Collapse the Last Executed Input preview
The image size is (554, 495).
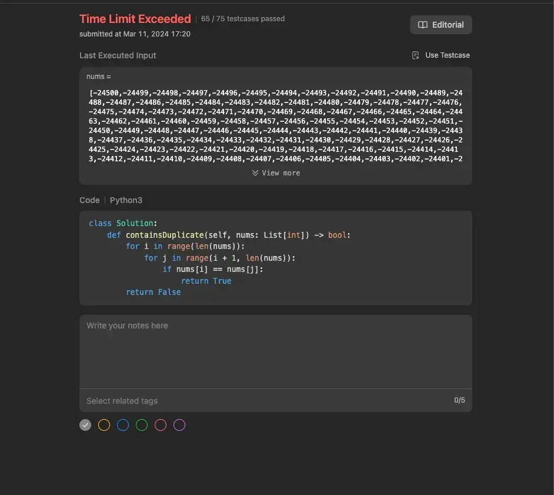coord(275,172)
